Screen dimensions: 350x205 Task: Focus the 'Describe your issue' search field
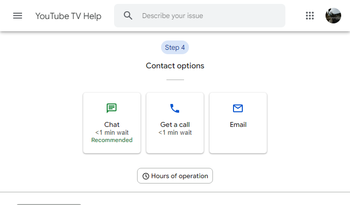tap(200, 16)
